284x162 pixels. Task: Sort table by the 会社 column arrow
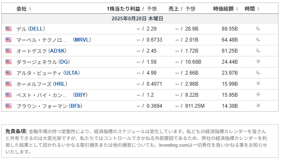[30, 8]
